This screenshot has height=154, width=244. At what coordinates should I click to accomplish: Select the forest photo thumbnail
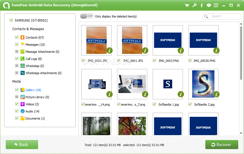(97, 126)
